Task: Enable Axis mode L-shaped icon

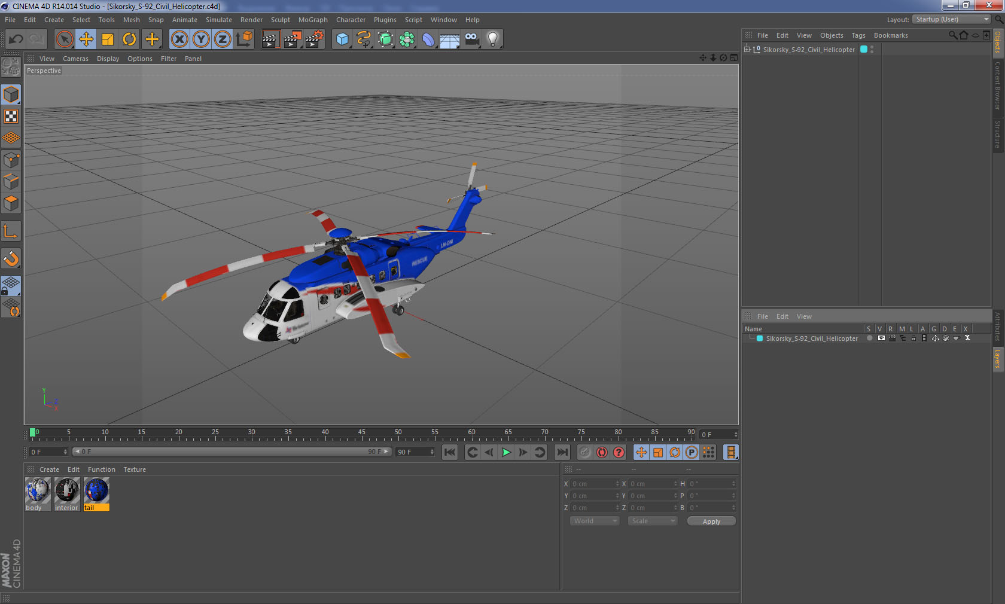Action: (x=11, y=231)
